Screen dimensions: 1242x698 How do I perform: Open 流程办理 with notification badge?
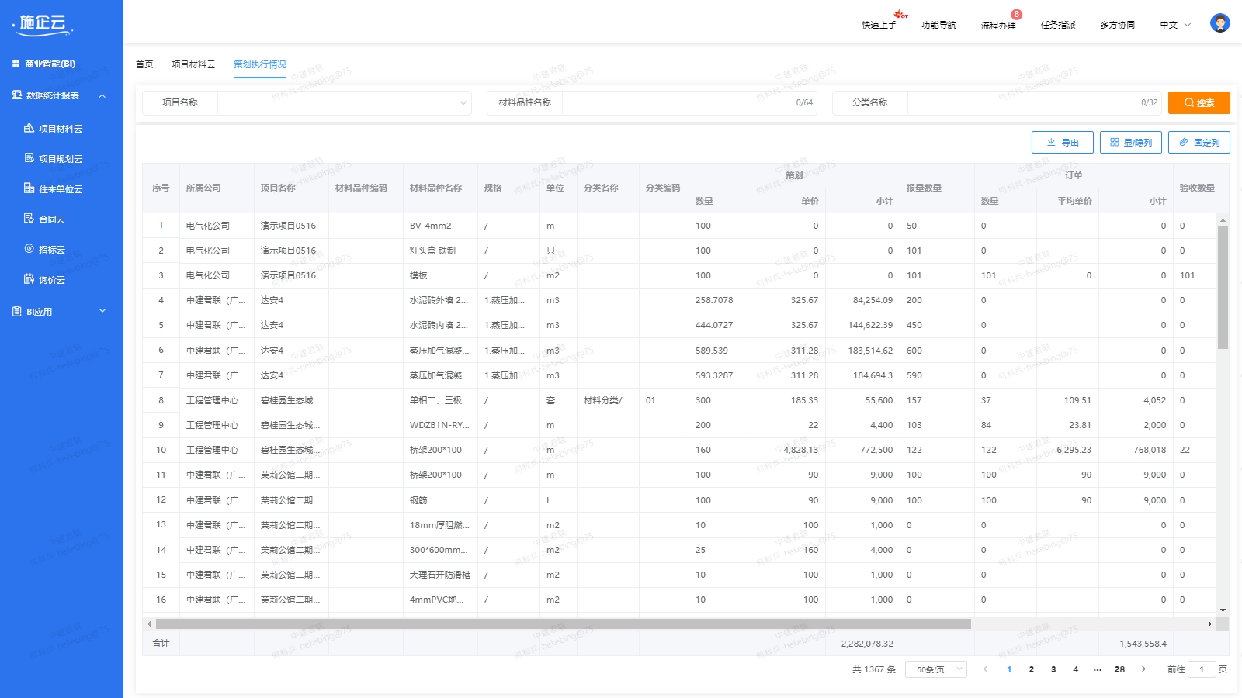click(x=997, y=25)
